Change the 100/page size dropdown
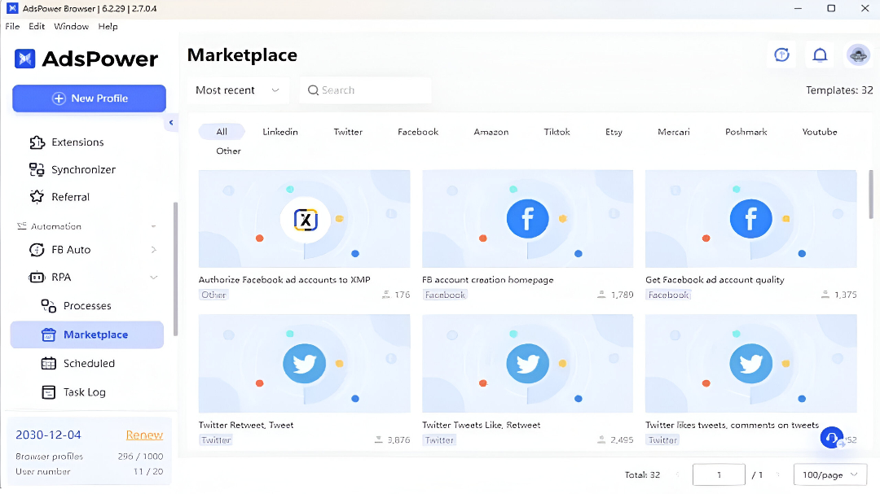 829,474
